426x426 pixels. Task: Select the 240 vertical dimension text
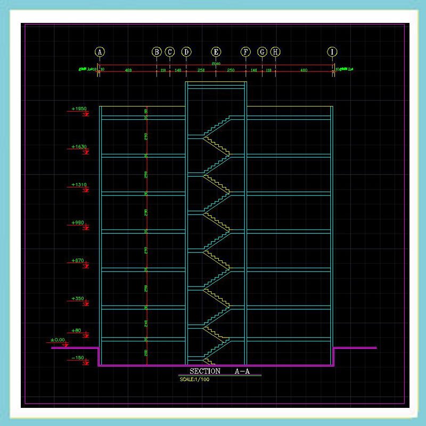(146, 324)
